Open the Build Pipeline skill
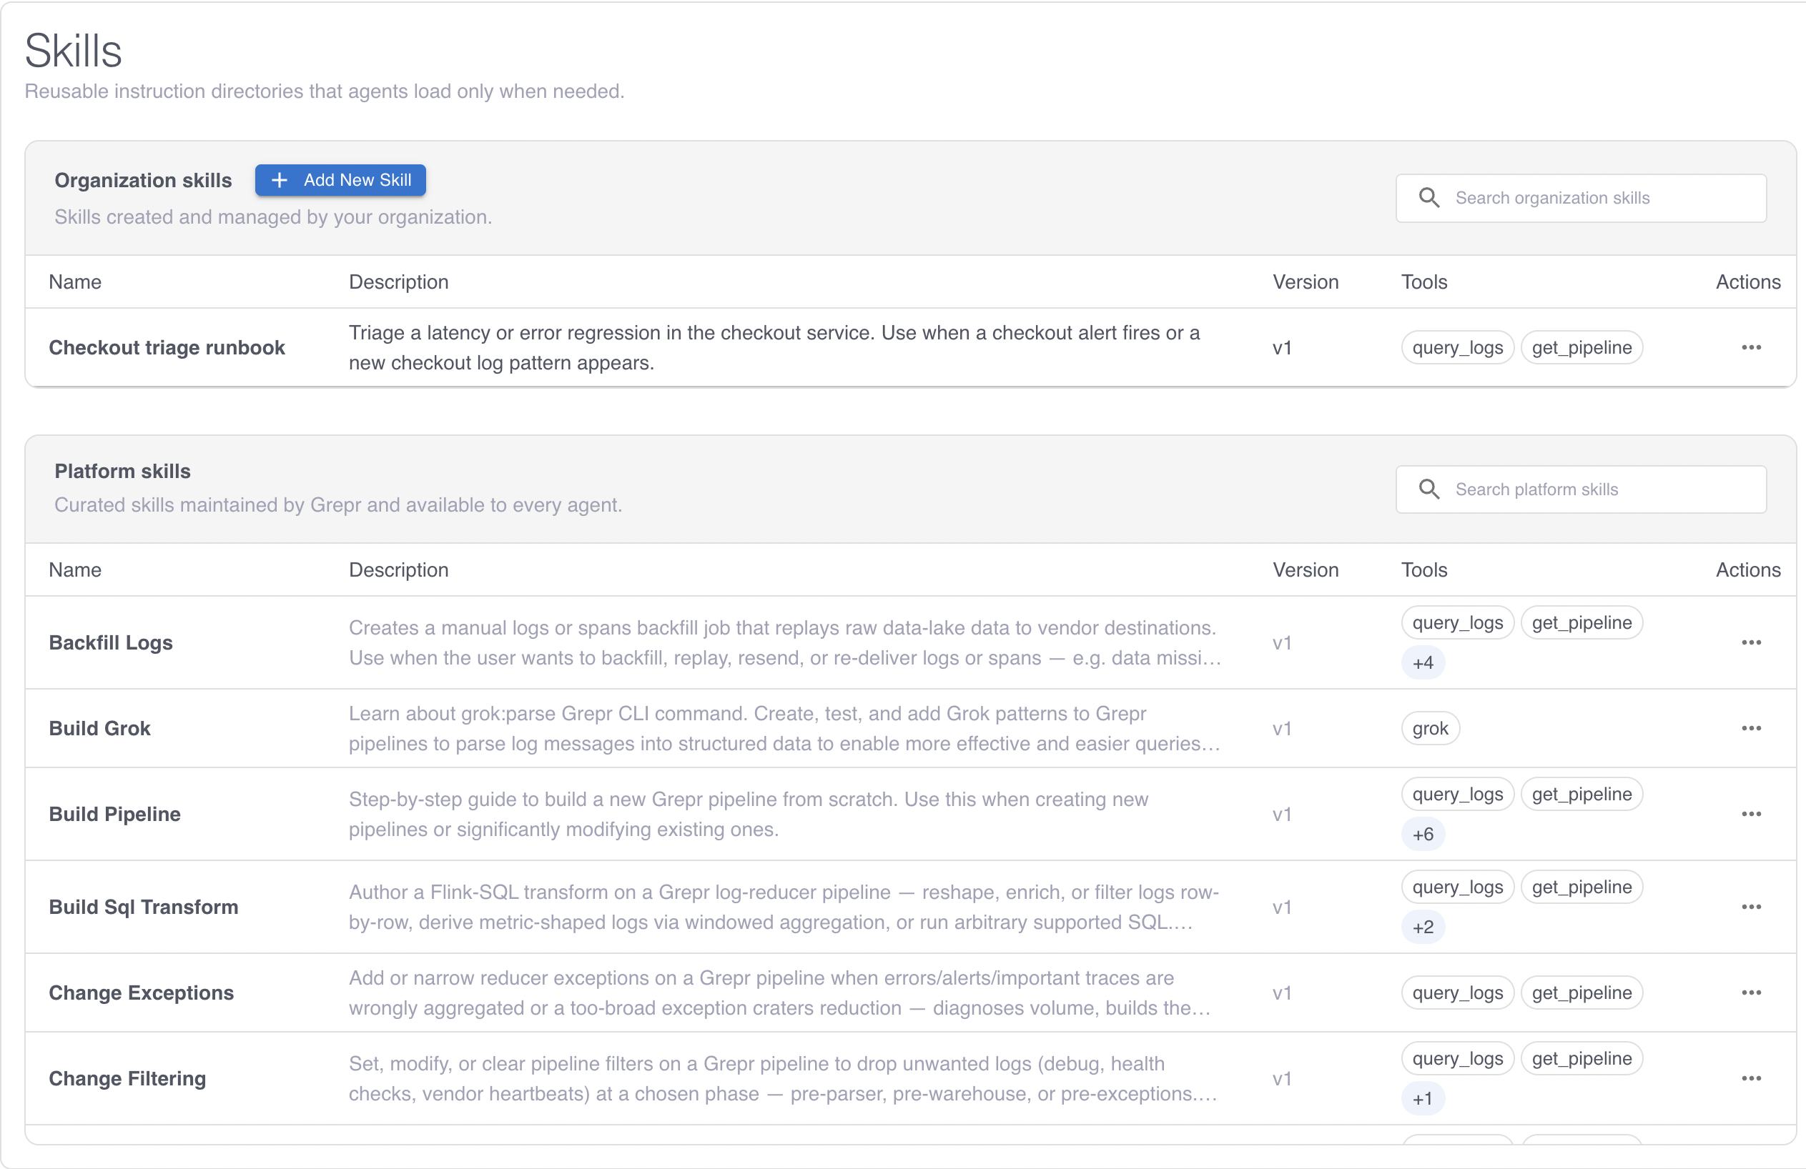This screenshot has height=1169, width=1806. (114, 814)
